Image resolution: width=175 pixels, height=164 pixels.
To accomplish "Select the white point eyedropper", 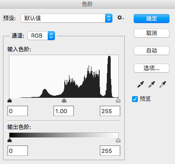I will (x=163, y=84).
